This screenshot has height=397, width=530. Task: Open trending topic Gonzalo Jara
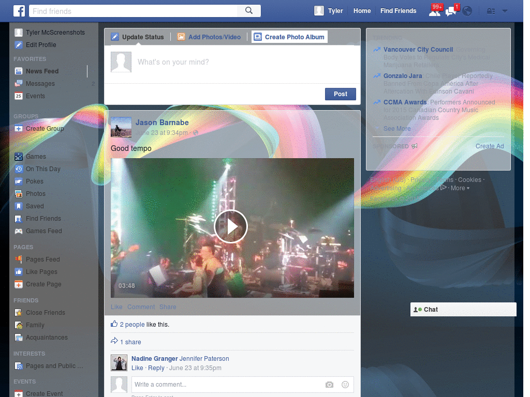(x=403, y=76)
